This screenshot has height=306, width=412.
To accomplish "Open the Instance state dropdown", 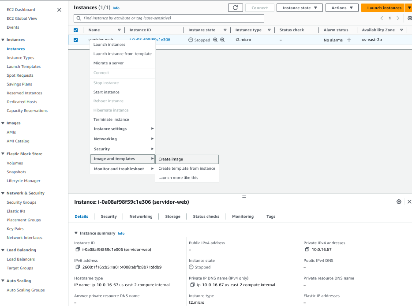I will [299, 7].
